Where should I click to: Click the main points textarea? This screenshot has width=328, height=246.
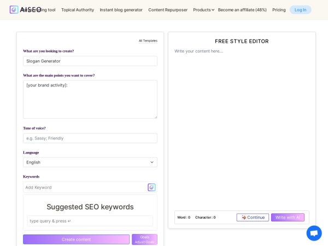[x=90, y=99]
